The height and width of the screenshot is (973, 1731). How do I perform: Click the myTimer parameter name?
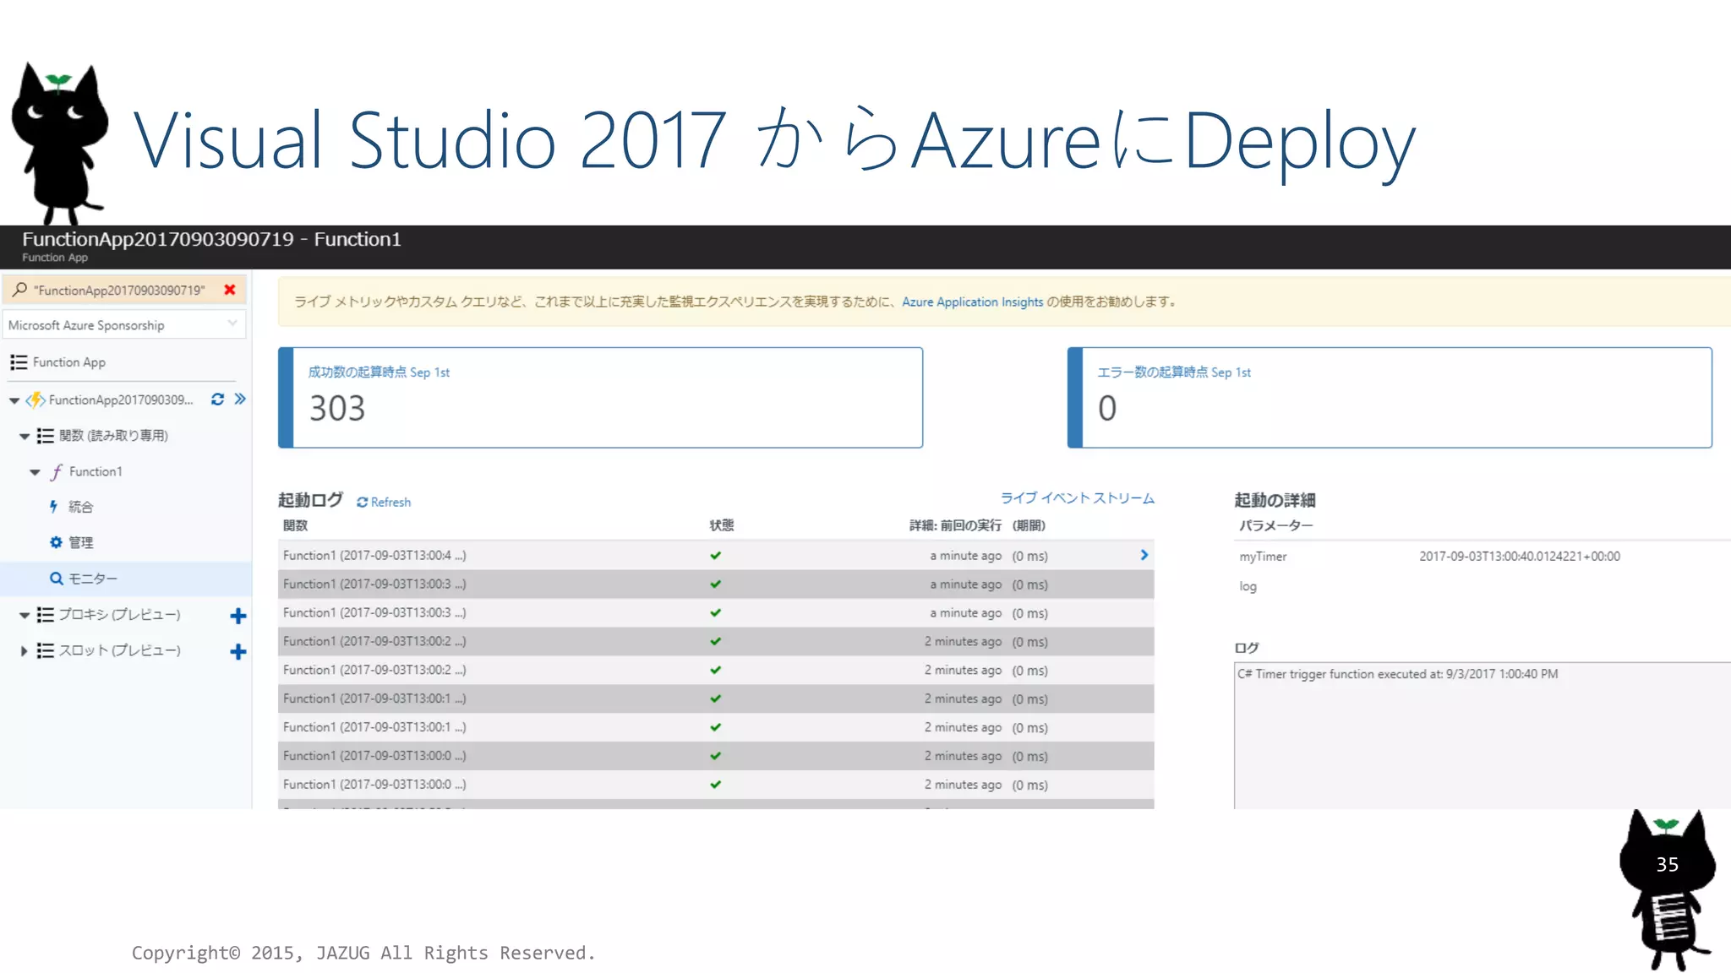(1263, 557)
